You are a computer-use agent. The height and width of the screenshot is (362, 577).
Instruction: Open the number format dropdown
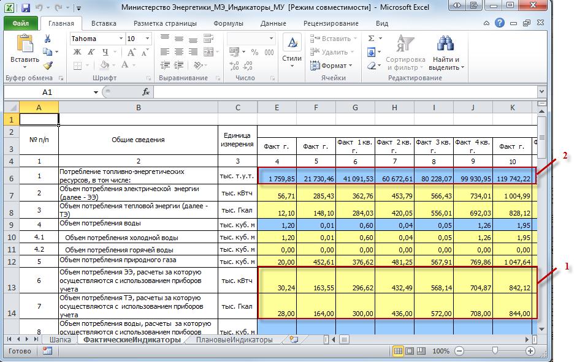click(x=271, y=38)
